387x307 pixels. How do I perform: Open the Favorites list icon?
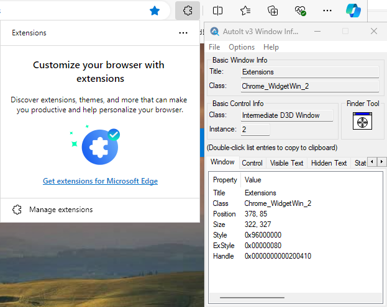point(245,11)
